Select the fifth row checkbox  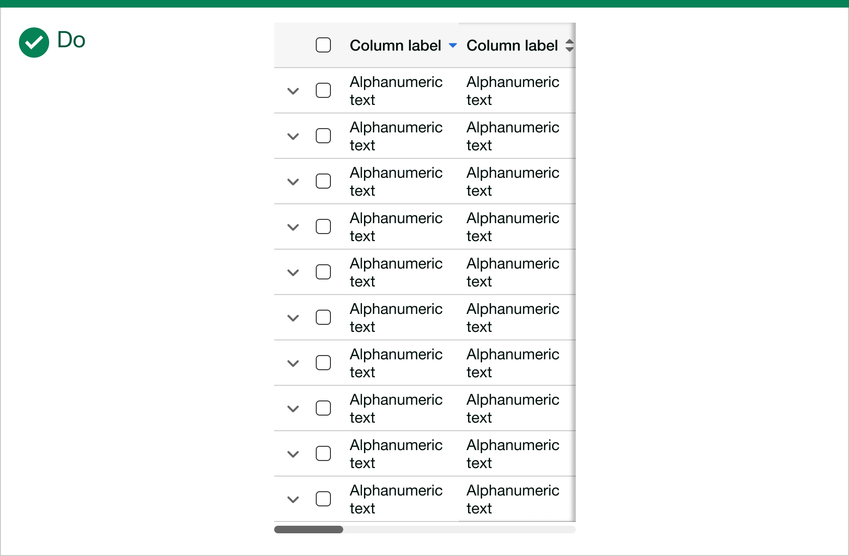pyautogui.click(x=323, y=272)
